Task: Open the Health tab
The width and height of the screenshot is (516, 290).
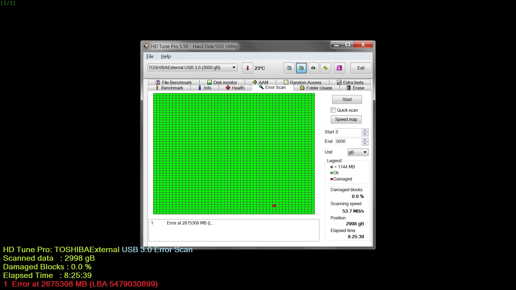Action: coord(235,88)
